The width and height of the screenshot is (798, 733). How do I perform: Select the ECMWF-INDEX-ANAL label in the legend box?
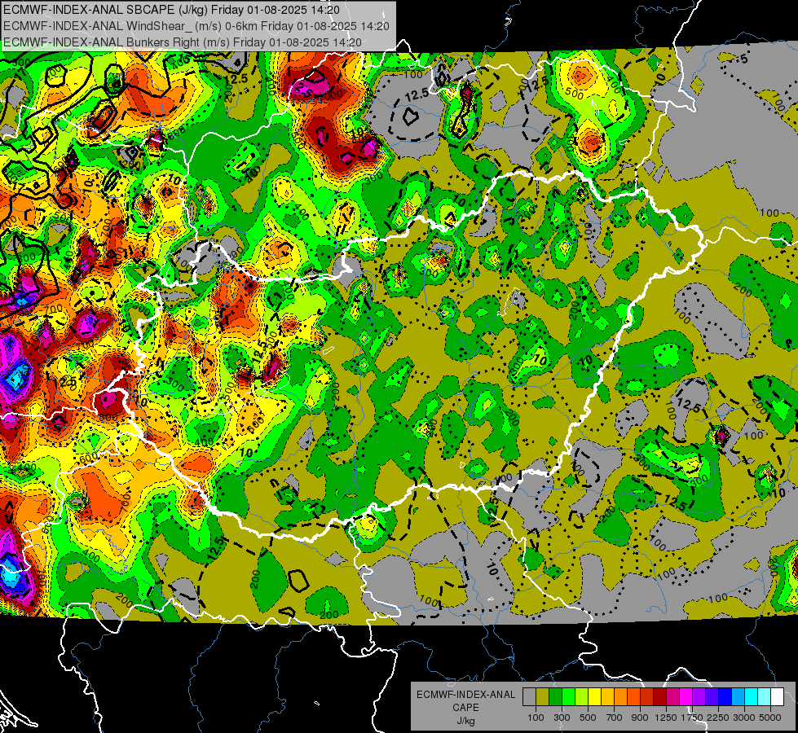click(465, 695)
